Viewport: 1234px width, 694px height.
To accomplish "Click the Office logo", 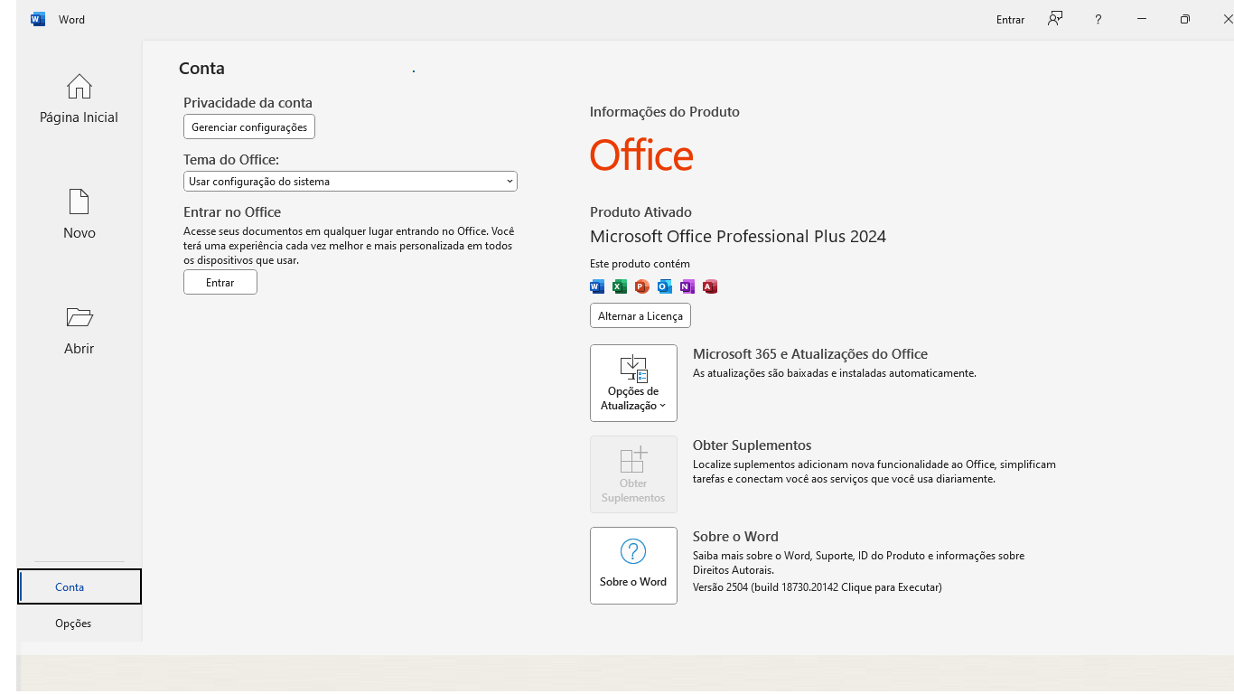I will click(641, 155).
